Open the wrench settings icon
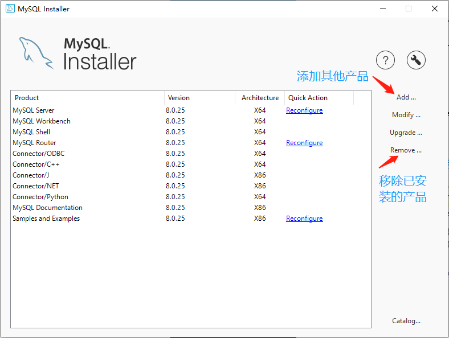 click(416, 60)
